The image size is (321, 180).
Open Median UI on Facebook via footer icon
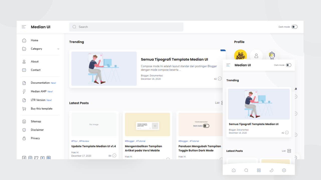coord(24,158)
